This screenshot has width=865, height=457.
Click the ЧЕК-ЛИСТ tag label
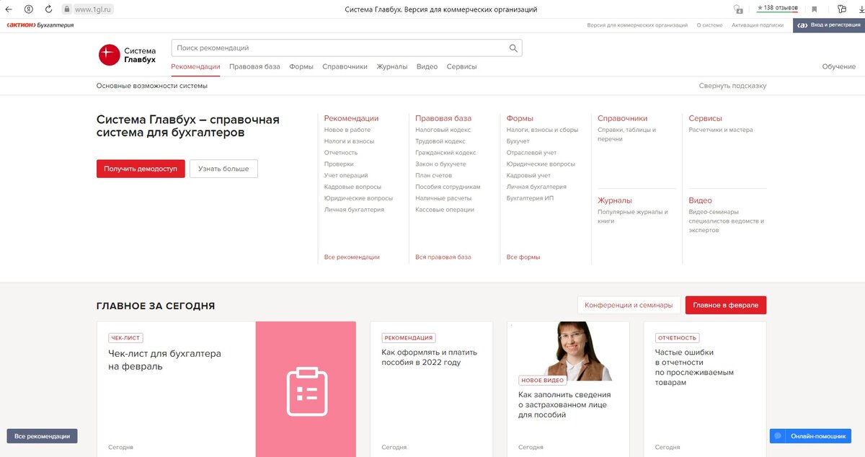[x=125, y=337]
